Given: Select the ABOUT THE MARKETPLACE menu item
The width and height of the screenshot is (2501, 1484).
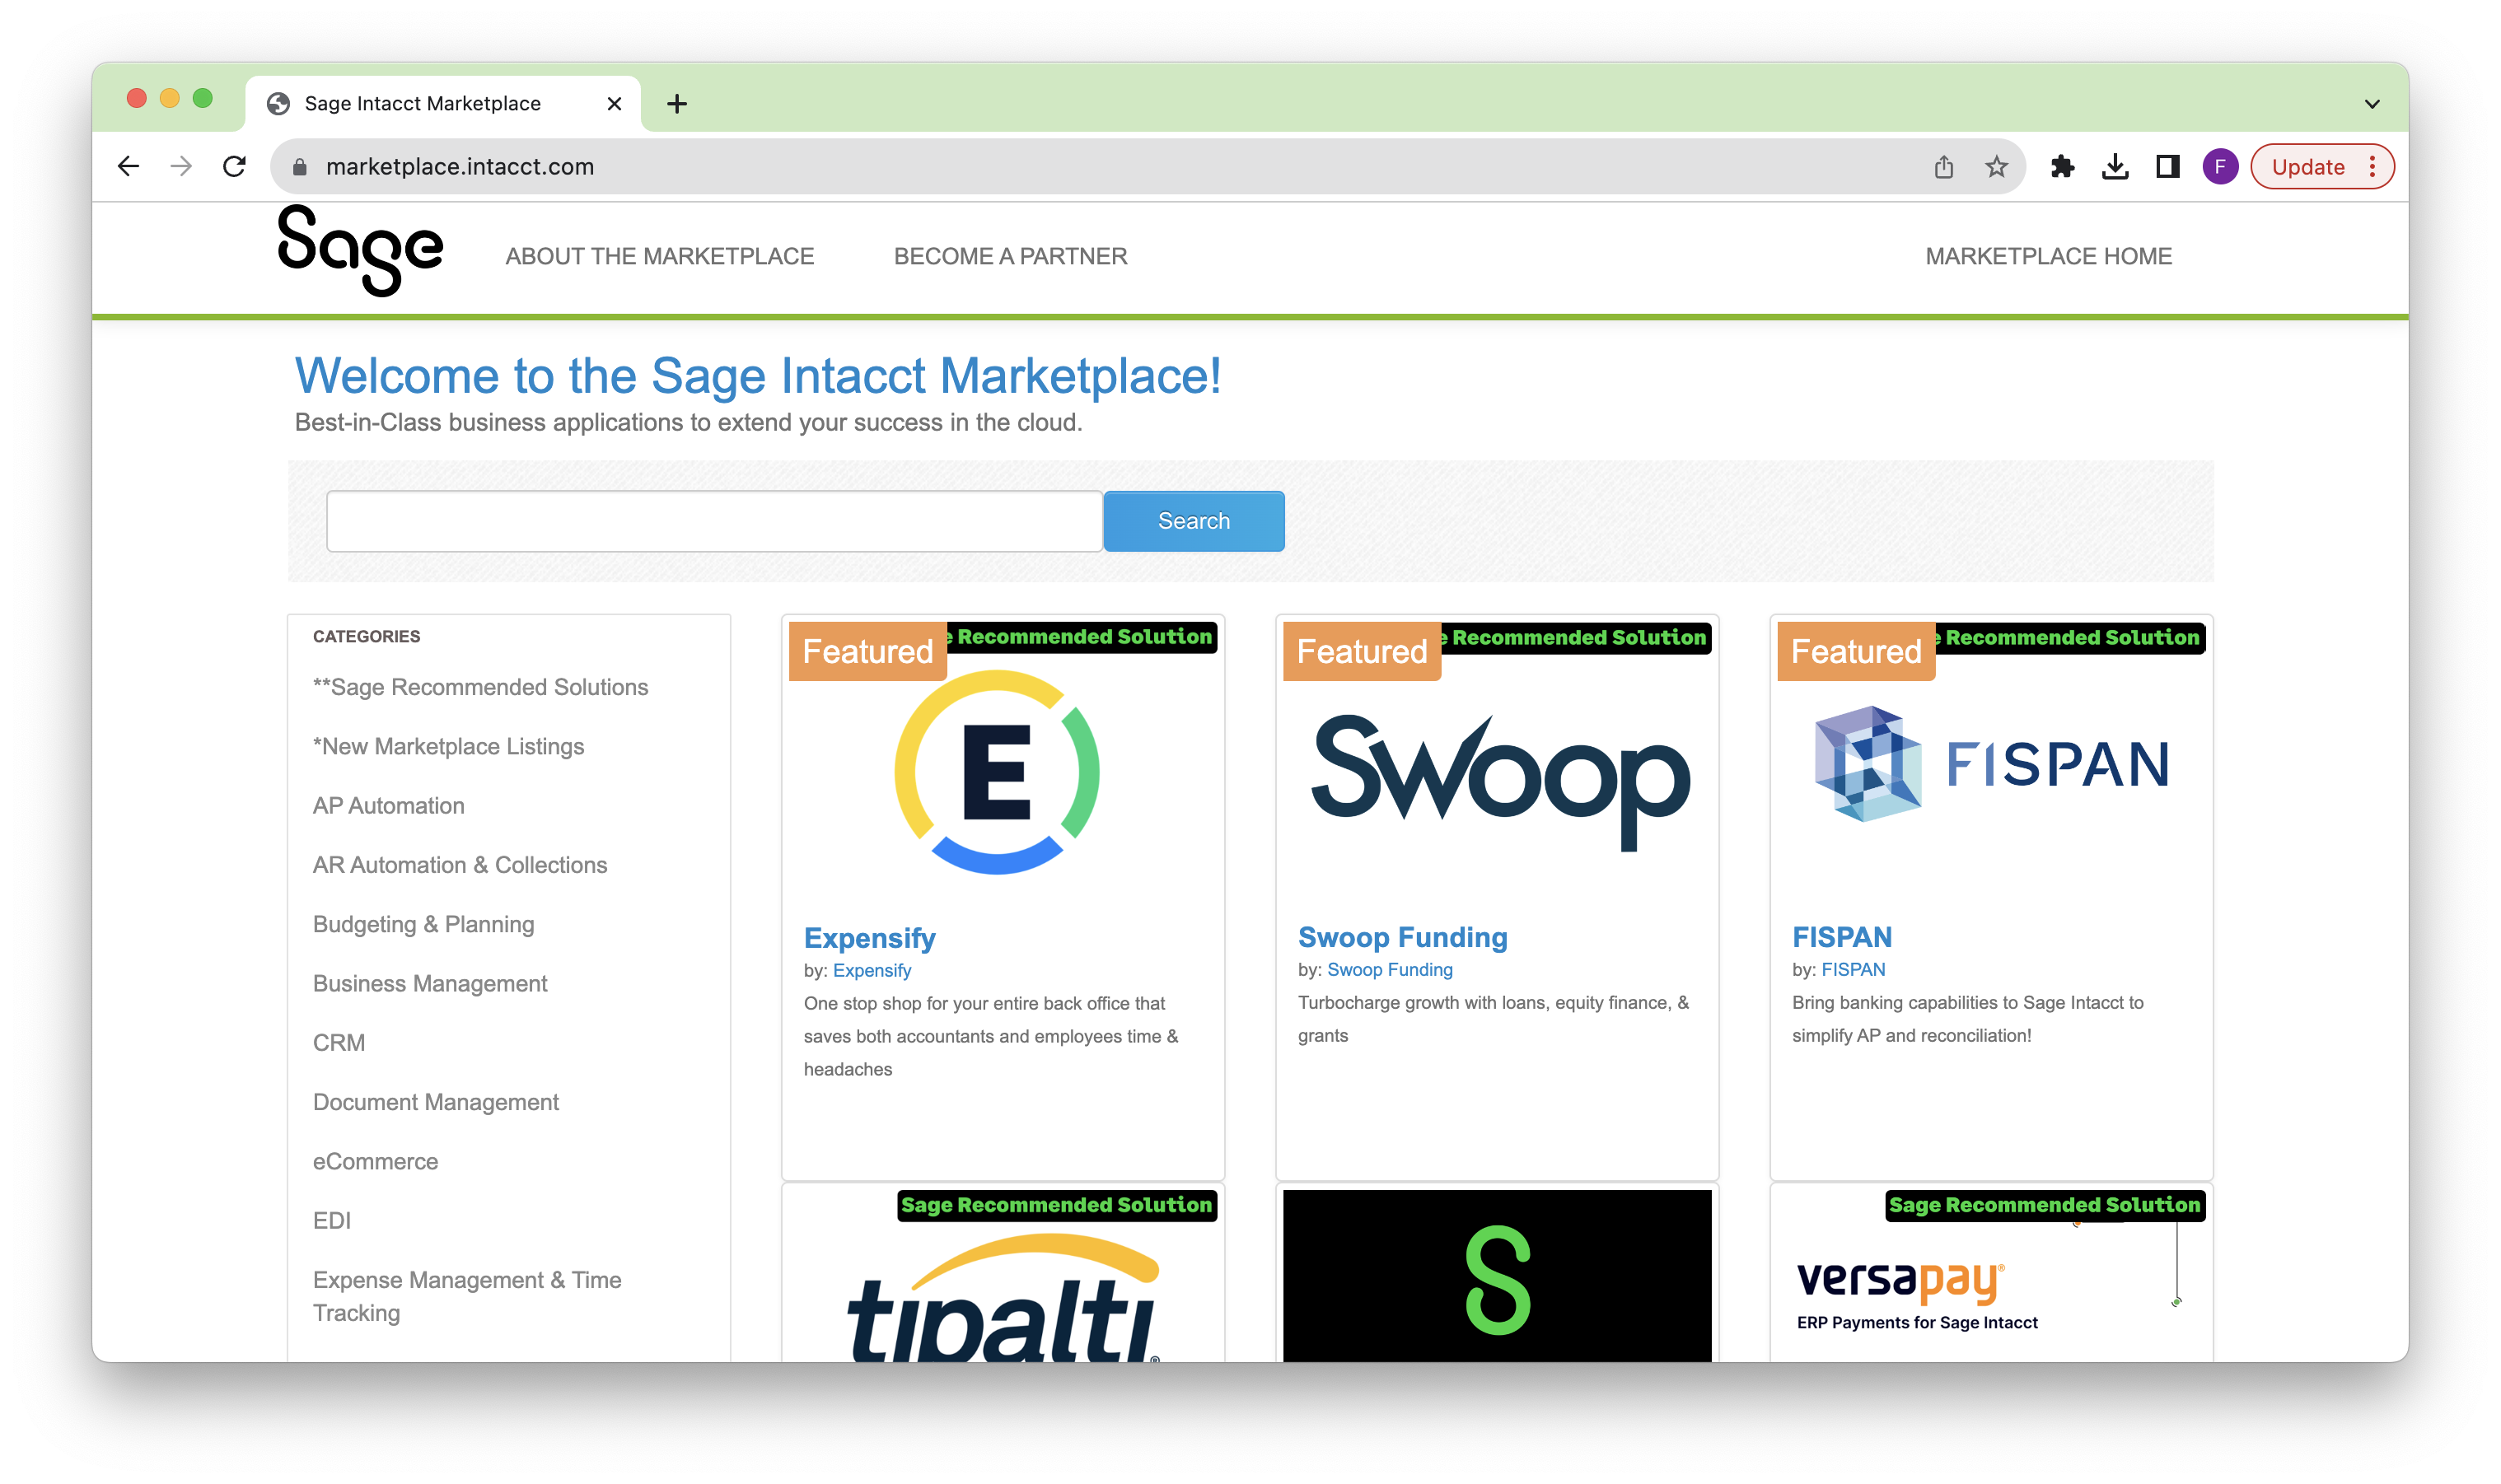Looking at the screenshot, I should (x=659, y=256).
